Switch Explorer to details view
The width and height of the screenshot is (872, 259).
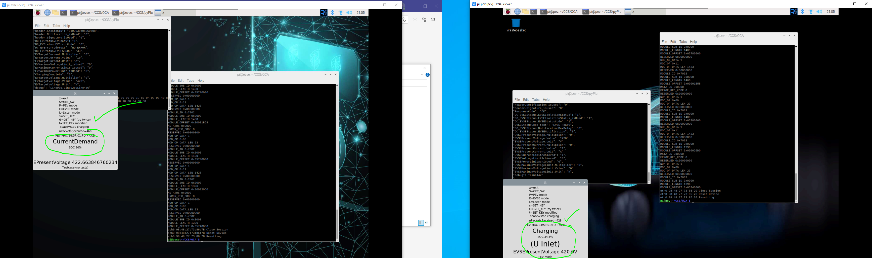coord(421,223)
